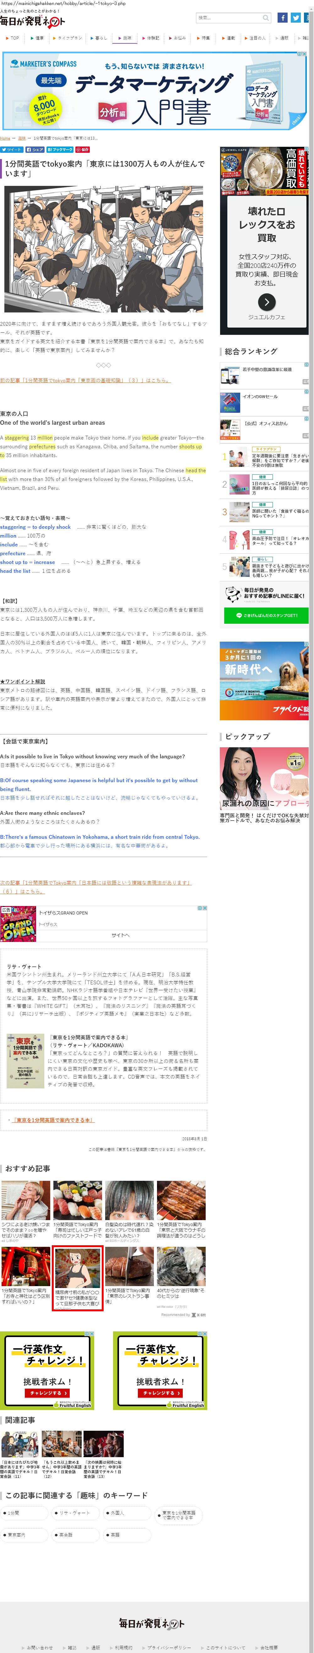Click the round arrow button in Rolex ad

click(267, 301)
